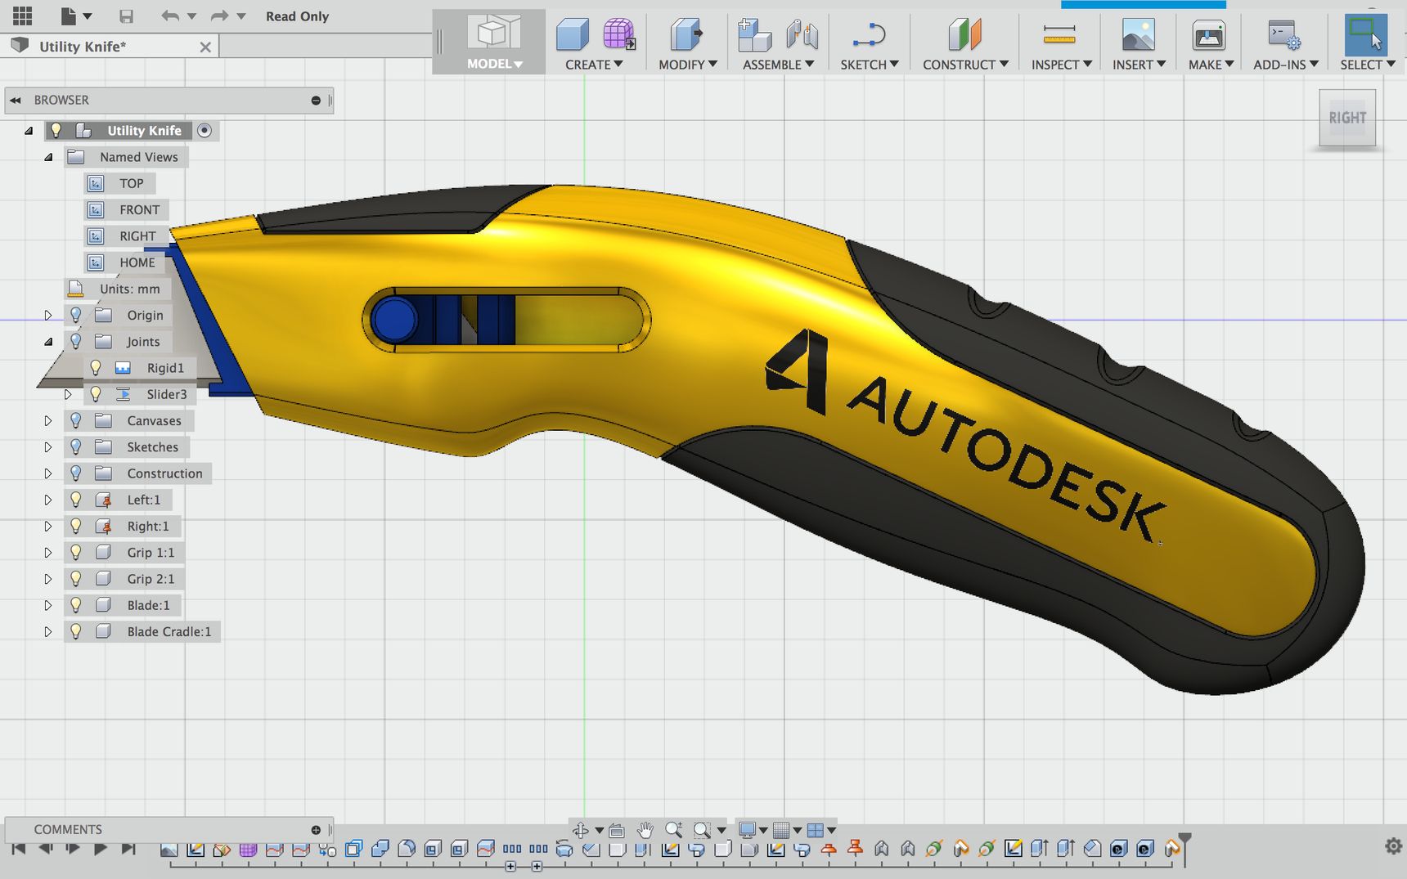Jump to timeline end button
1407x879 pixels.
(x=128, y=849)
